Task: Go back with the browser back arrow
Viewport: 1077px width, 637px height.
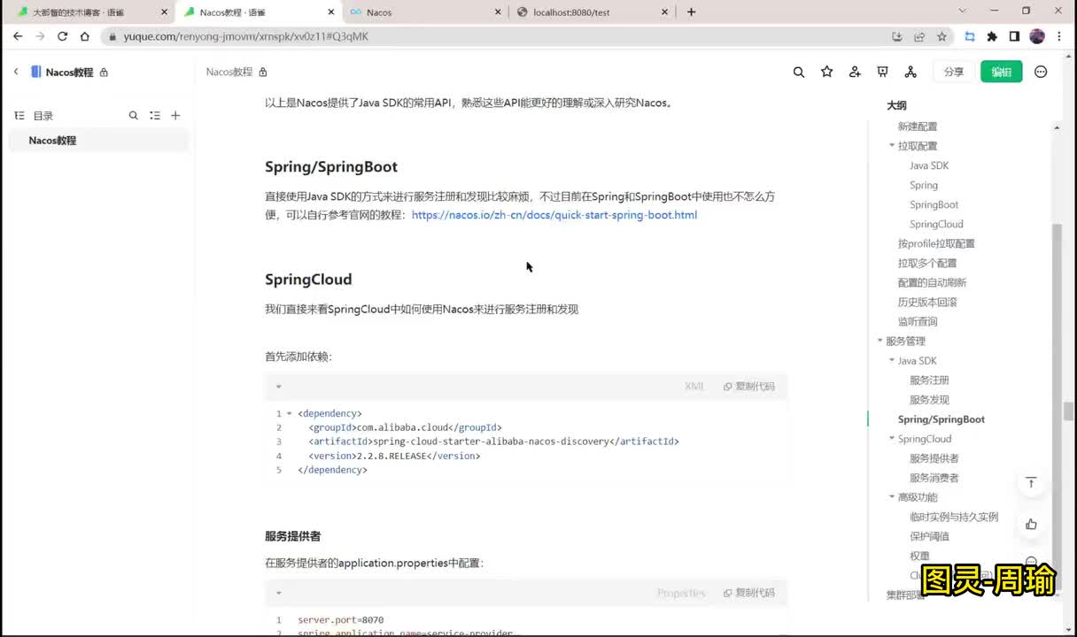Action: point(18,36)
